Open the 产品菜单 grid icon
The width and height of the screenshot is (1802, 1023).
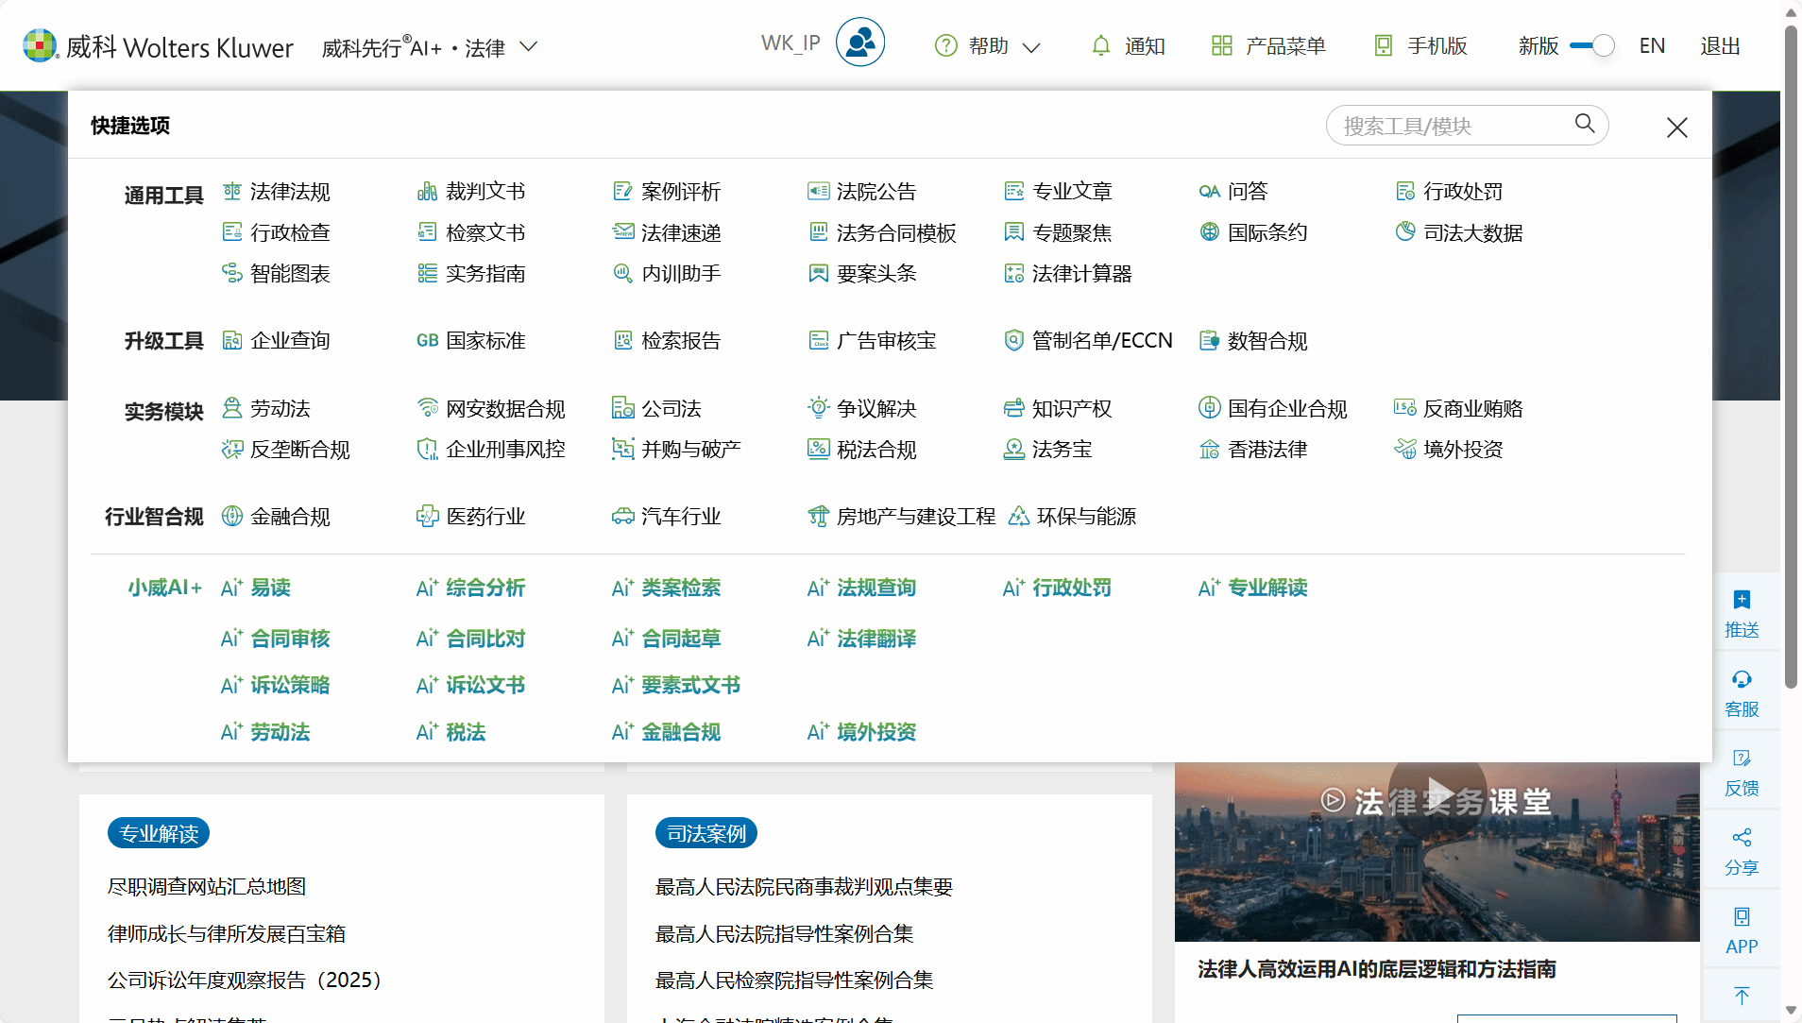[1221, 45]
